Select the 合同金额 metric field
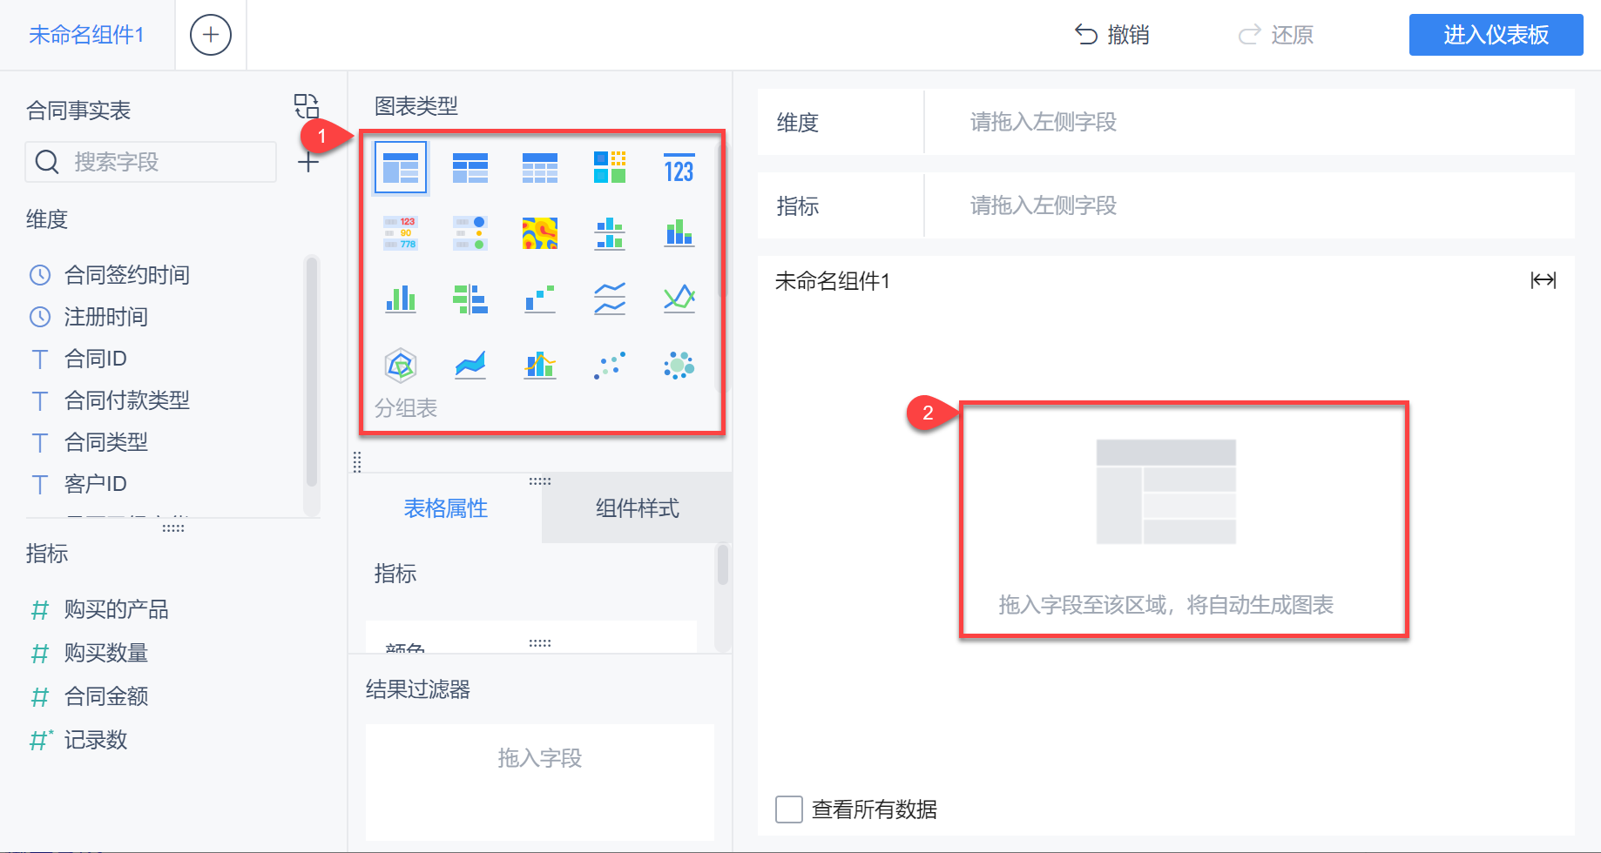Image resolution: width=1601 pixels, height=853 pixels. (106, 696)
